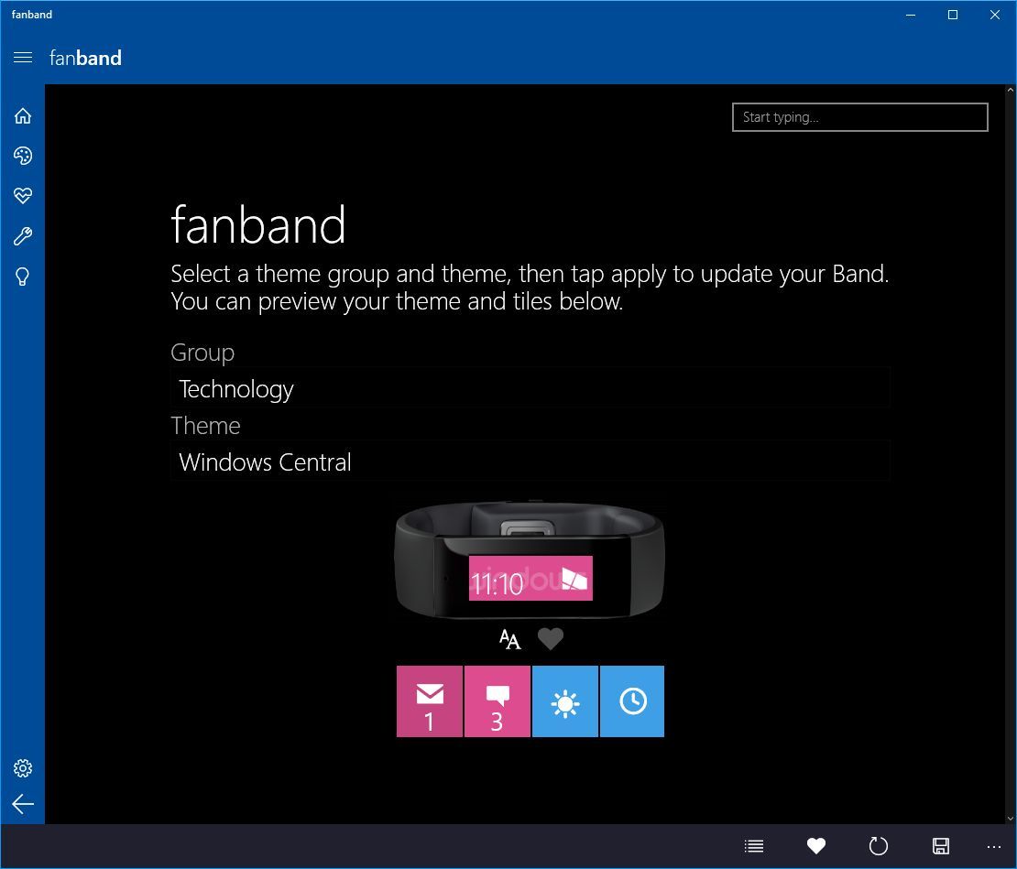1017x869 pixels.
Task: Open the Group dropdown showing Technology
Action: click(x=530, y=388)
